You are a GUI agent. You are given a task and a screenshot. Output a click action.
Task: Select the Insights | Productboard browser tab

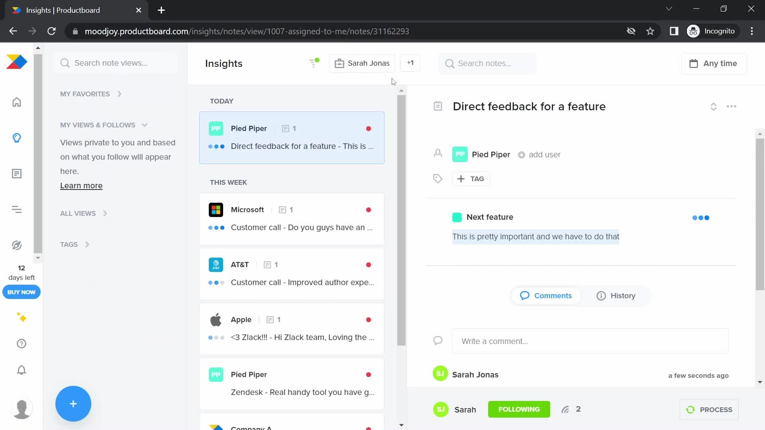point(76,10)
